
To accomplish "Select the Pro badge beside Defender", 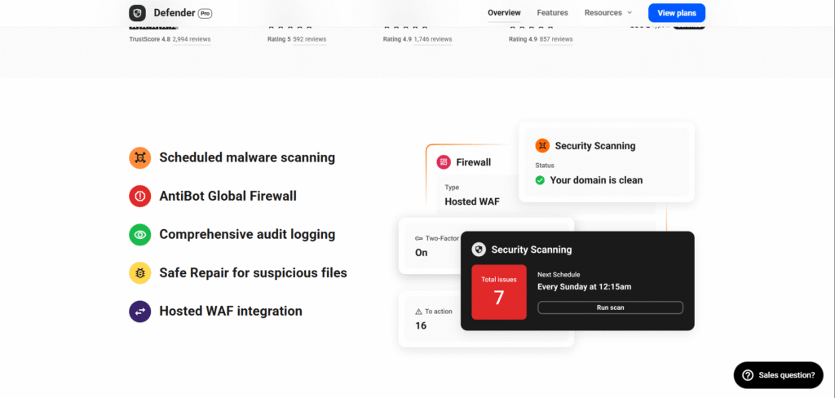I will tap(205, 13).
